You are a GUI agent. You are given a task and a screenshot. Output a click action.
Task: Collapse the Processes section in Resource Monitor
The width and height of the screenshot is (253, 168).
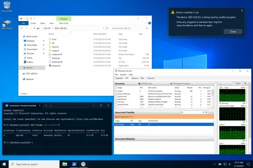click(211, 84)
